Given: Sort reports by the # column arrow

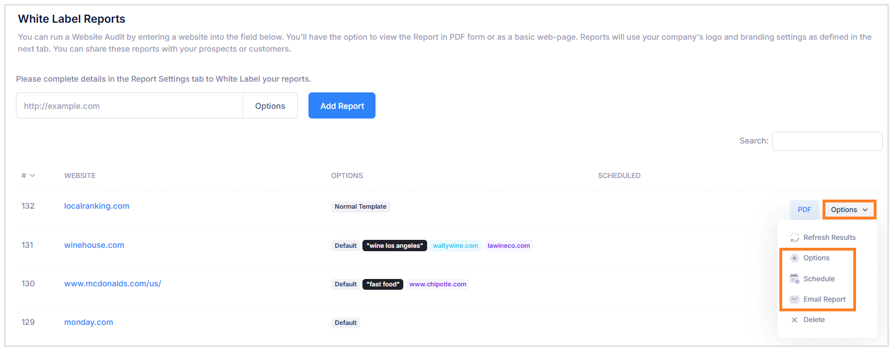Looking at the screenshot, I should [x=32, y=176].
